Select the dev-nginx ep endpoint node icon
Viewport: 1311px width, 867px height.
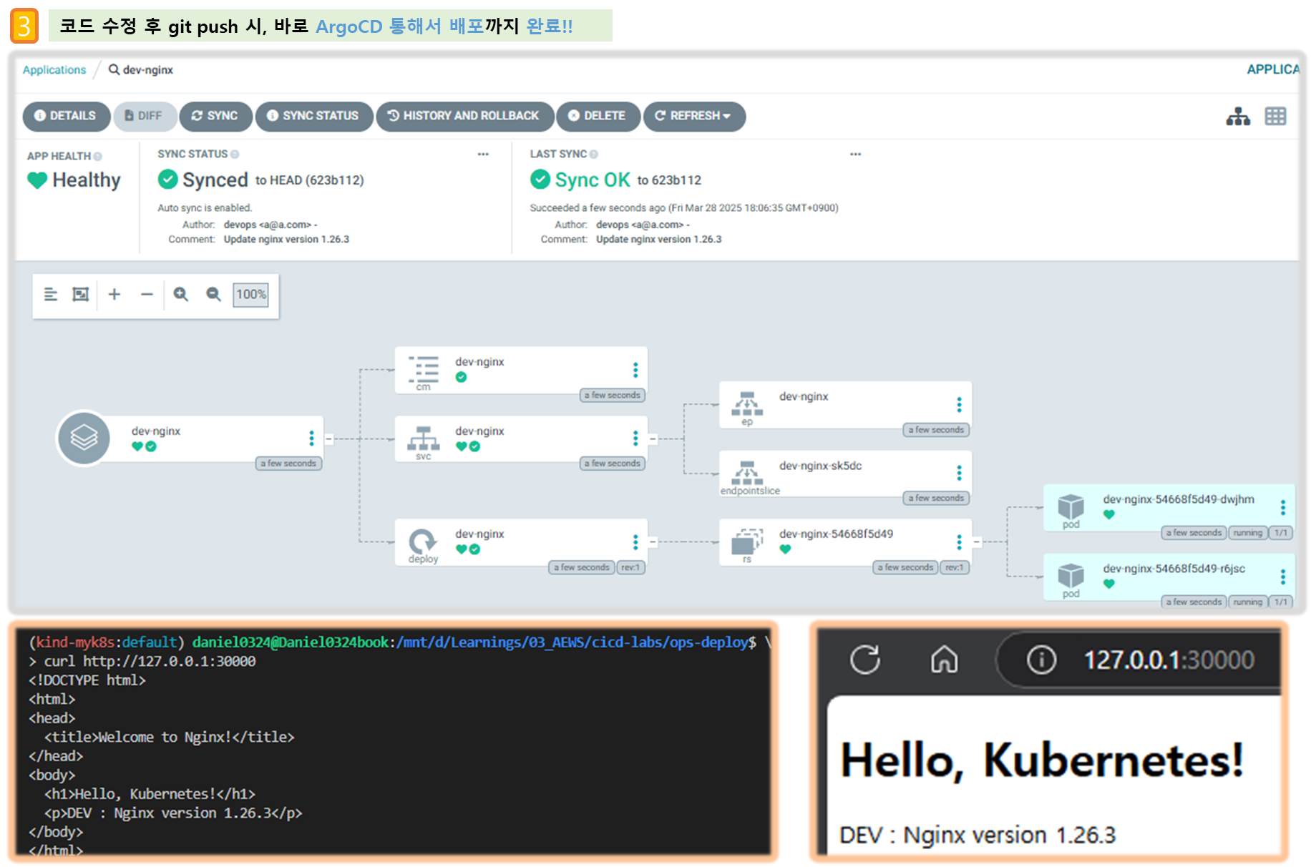pyautogui.click(x=747, y=404)
